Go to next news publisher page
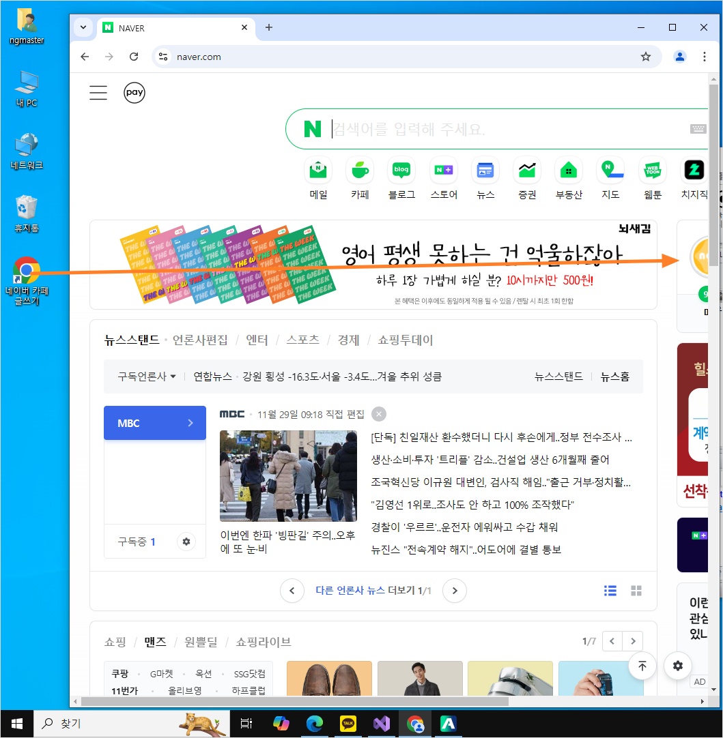The width and height of the screenshot is (723, 738). click(x=455, y=591)
